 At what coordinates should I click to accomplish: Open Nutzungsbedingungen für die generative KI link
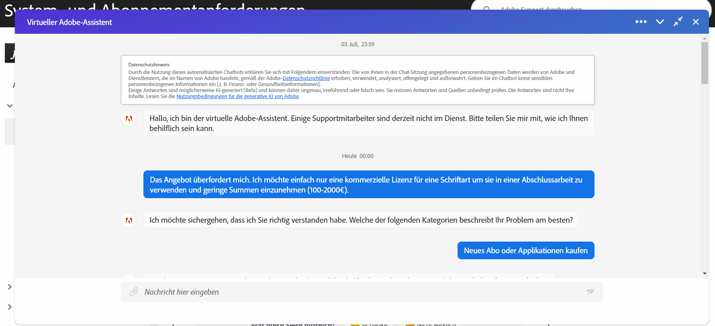pos(237,96)
